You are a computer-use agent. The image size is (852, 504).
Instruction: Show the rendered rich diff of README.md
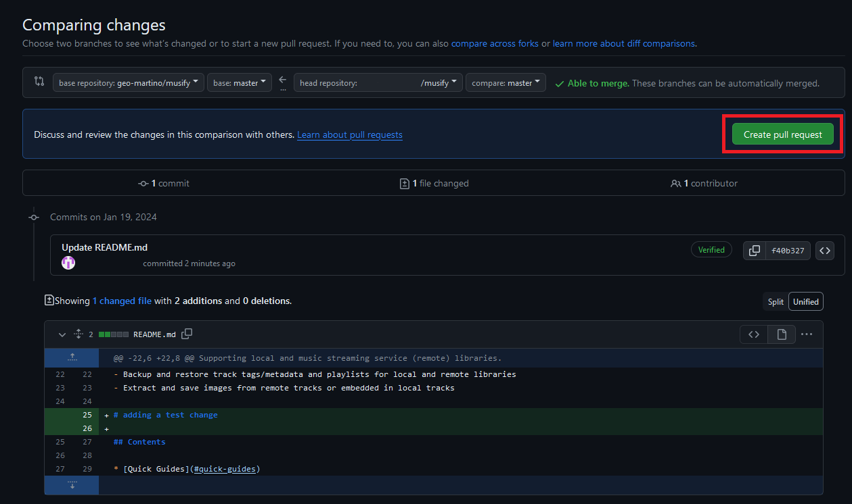tap(782, 334)
